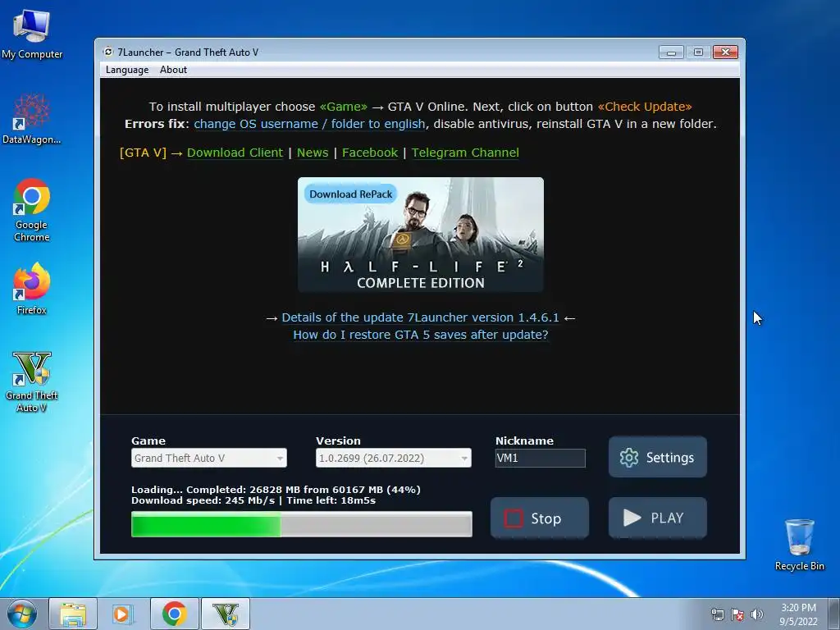The height and width of the screenshot is (630, 840).
Task: Open File Explorer from taskbar
Action: pyautogui.click(x=73, y=614)
